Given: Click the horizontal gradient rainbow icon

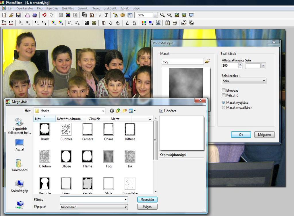Looking at the screenshot, I should tap(144, 23).
